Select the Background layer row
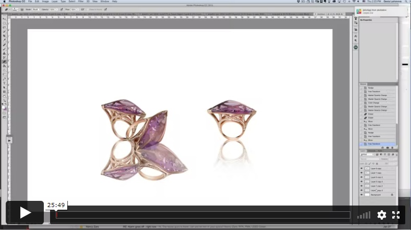Image resolution: width=411 pixels, height=230 pixels. pos(378,195)
